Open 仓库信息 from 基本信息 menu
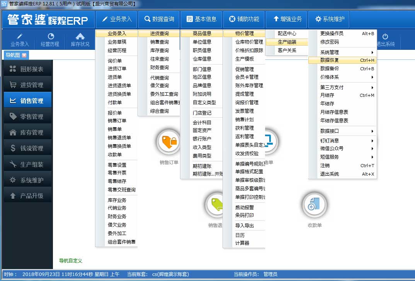415x281 pixels. (202, 59)
